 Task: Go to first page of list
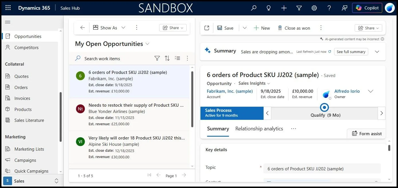(149, 175)
